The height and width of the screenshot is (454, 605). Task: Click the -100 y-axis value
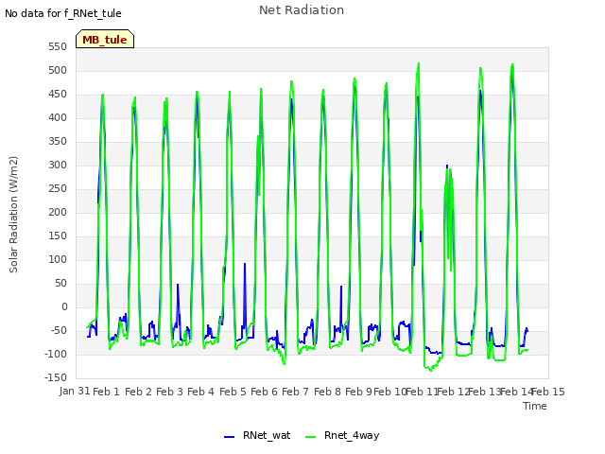[56, 354]
